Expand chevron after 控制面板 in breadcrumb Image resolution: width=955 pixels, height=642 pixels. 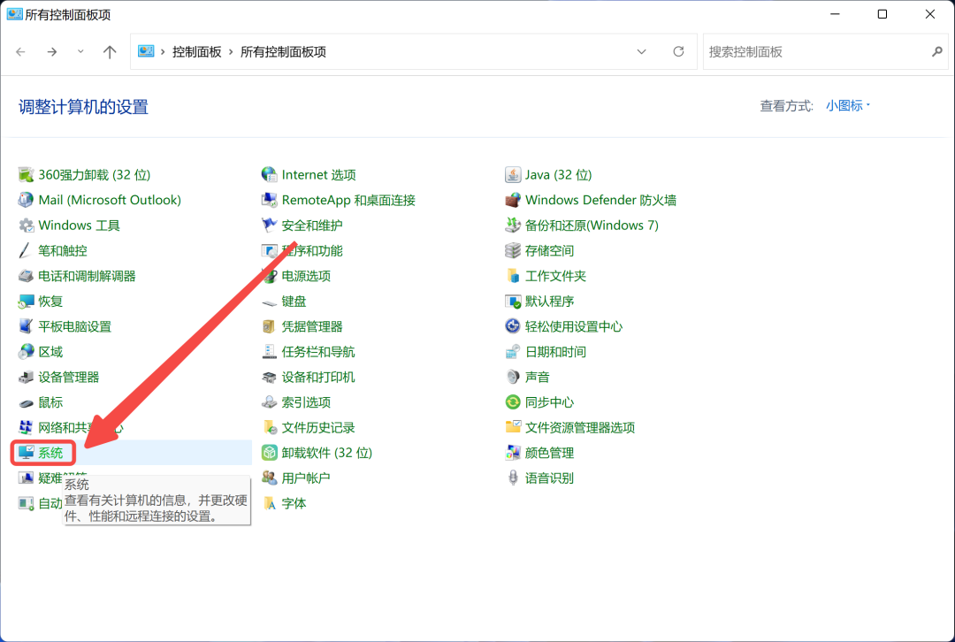coord(231,52)
